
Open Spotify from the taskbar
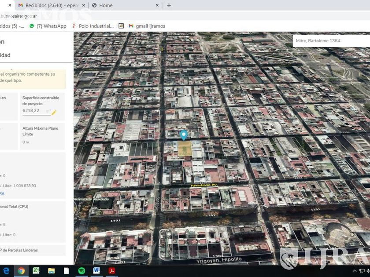[x=81, y=271]
